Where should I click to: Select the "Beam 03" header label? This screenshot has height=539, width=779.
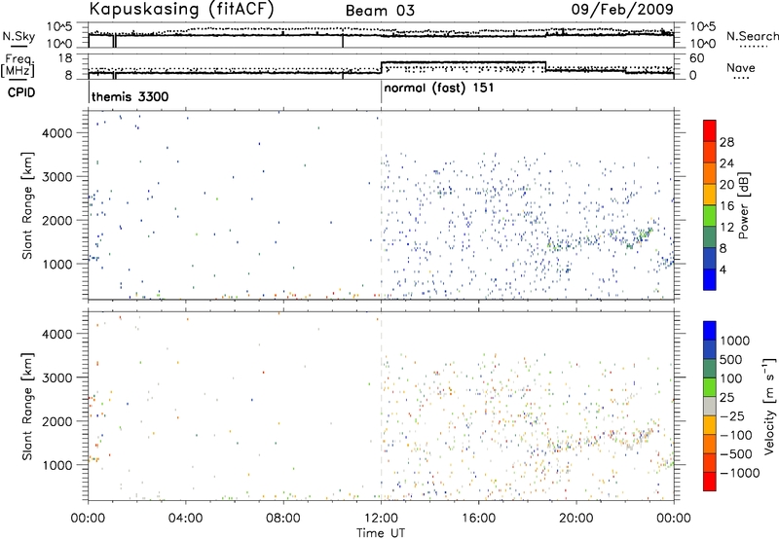point(380,11)
